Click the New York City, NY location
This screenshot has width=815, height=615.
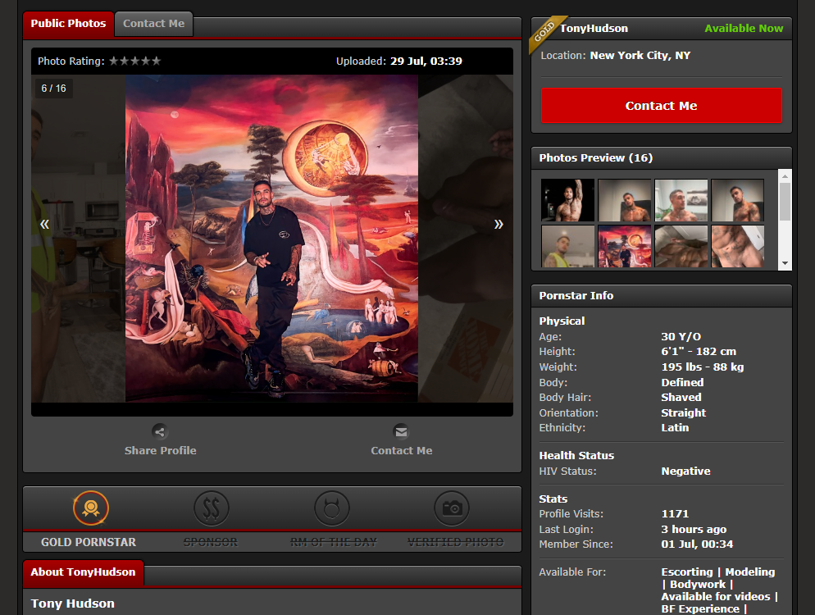(x=640, y=55)
